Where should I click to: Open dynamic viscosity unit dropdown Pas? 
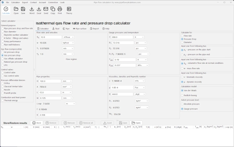(140, 88)
